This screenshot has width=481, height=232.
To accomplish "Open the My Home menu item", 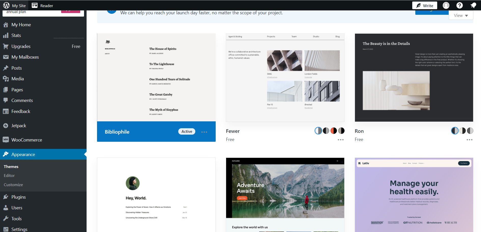I will pos(21,25).
